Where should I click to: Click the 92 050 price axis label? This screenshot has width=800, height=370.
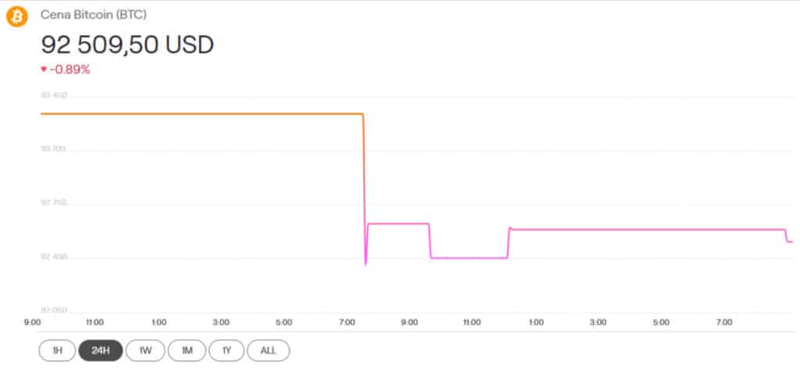click(54, 310)
